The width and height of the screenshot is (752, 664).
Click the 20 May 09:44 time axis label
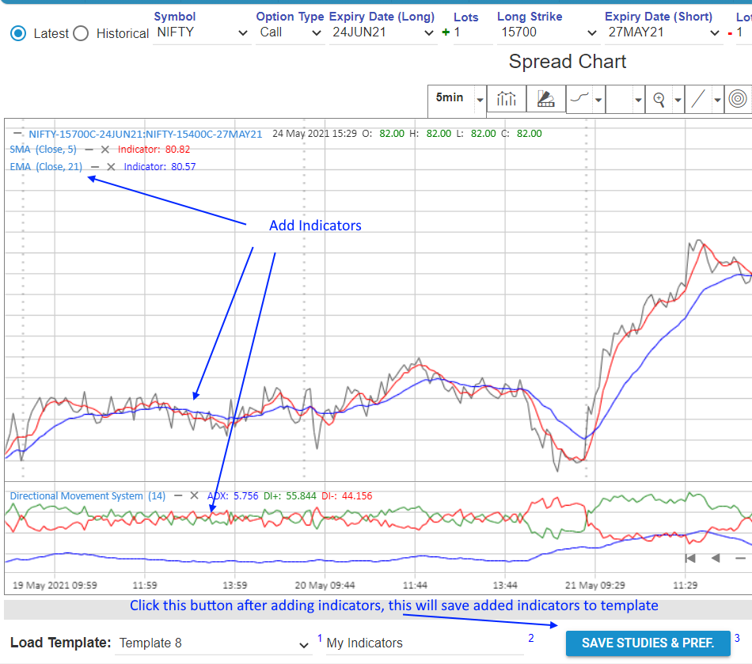click(x=325, y=585)
